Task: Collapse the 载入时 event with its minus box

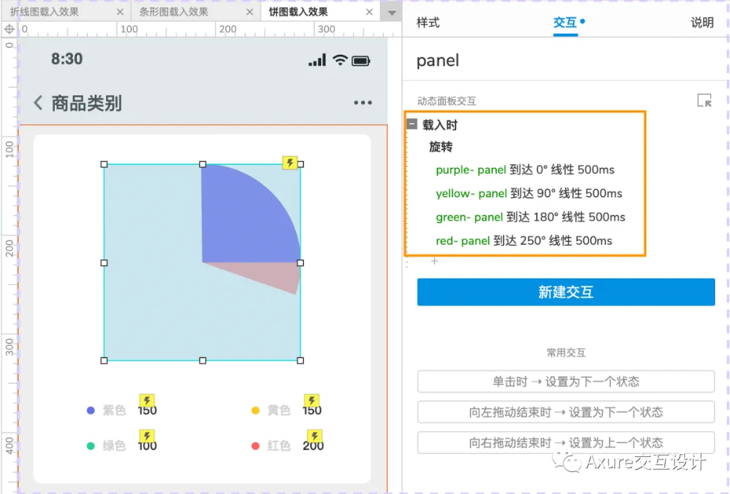Action: coord(412,124)
